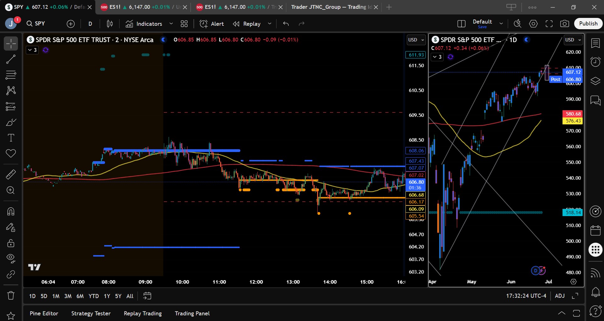604x321 pixels.
Task: Open the Indicators dialog
Action: coord(144,24)
